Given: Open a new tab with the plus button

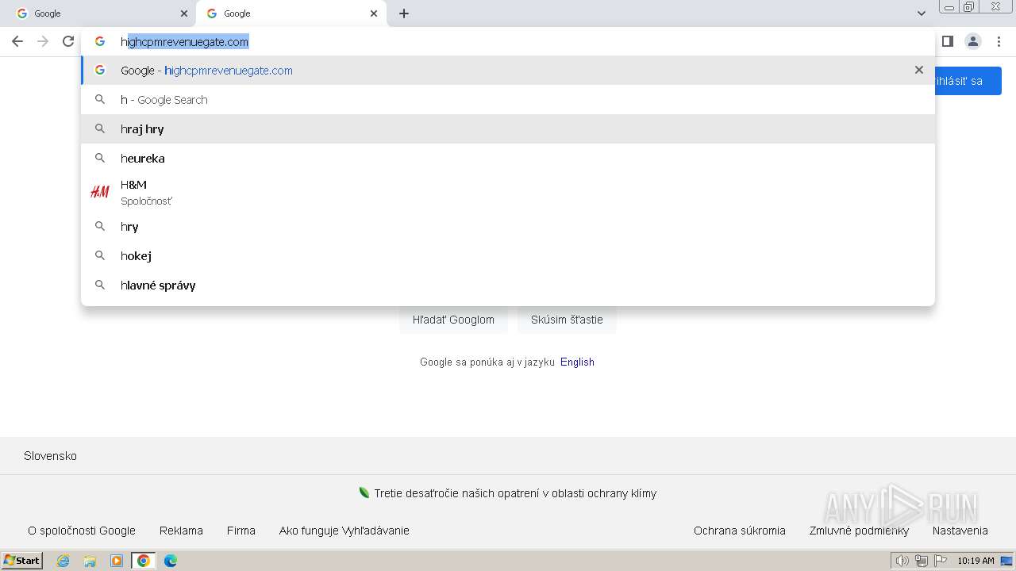Looking at the screenshot, I should pos(404,13).
